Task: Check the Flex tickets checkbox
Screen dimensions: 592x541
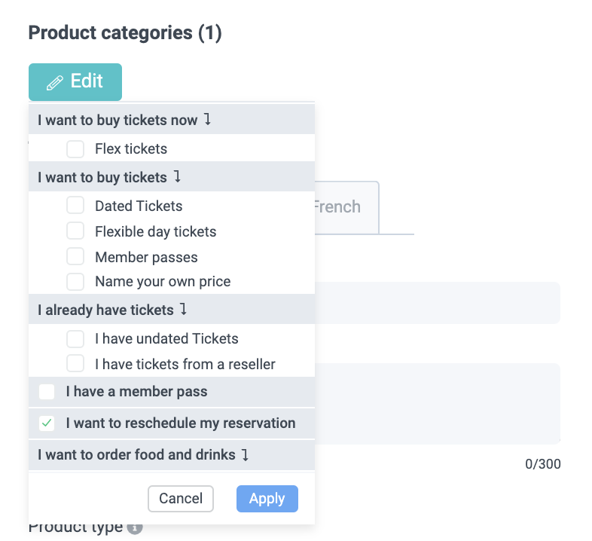Action: click(x=75, y=149)
